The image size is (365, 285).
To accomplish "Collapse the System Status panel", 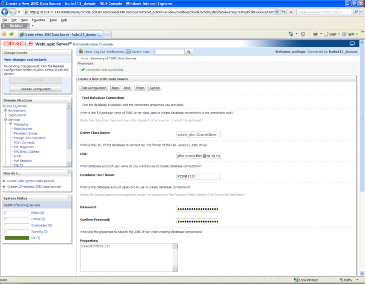I will [x=69, y=197].
